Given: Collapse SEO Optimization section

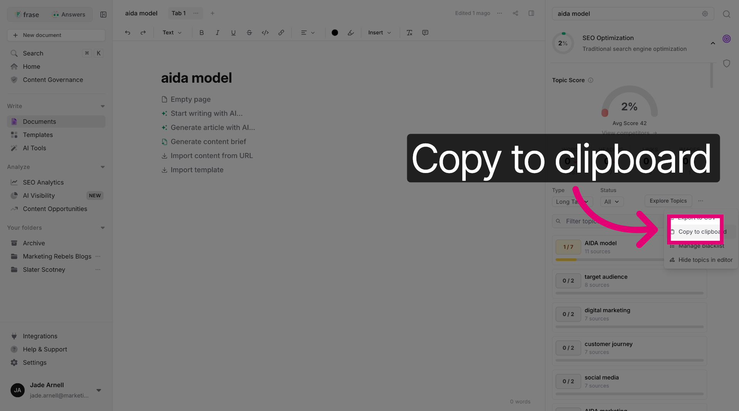Looking at the screenshot, I should [713, 43].
